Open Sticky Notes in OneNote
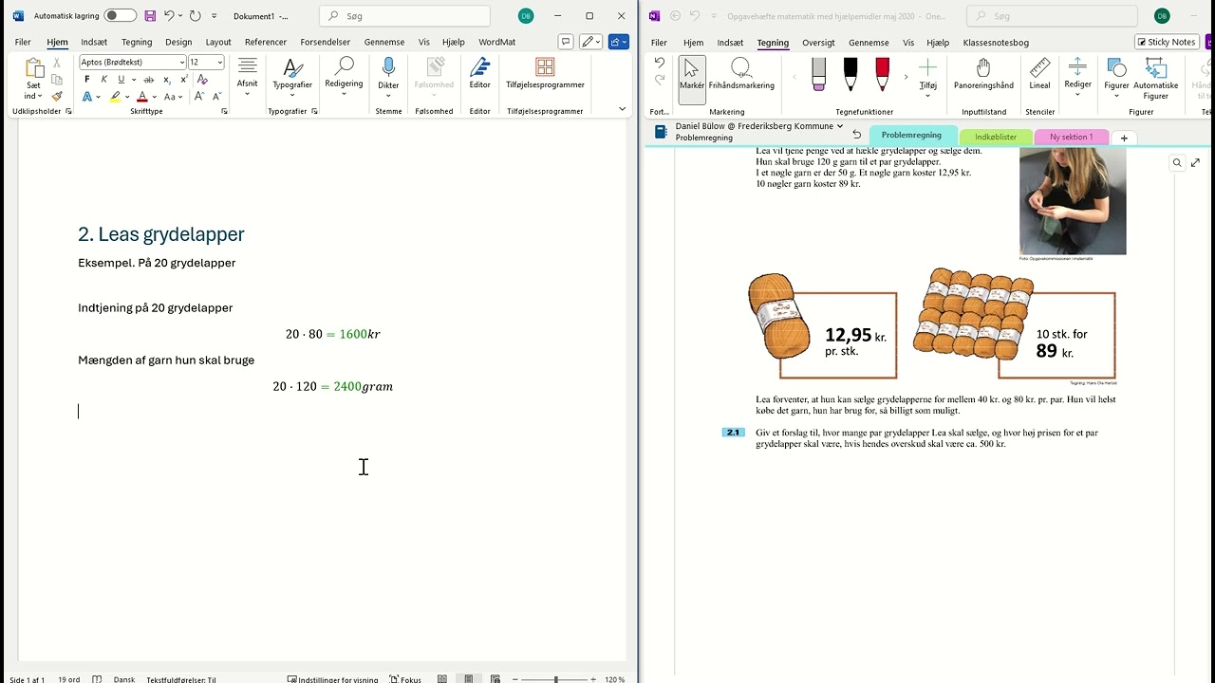This screenshot has width=1215, height=683. [1167, 42]
